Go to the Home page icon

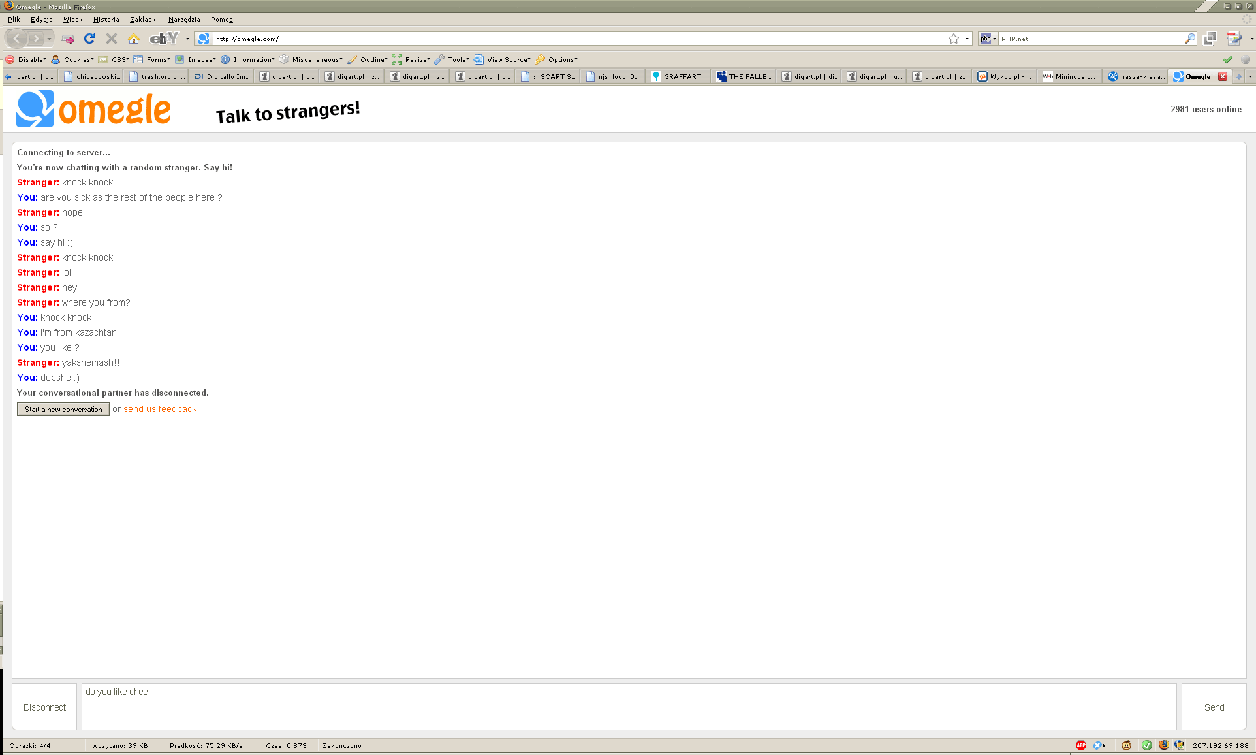pyautogui.click(x=134, y=39)
